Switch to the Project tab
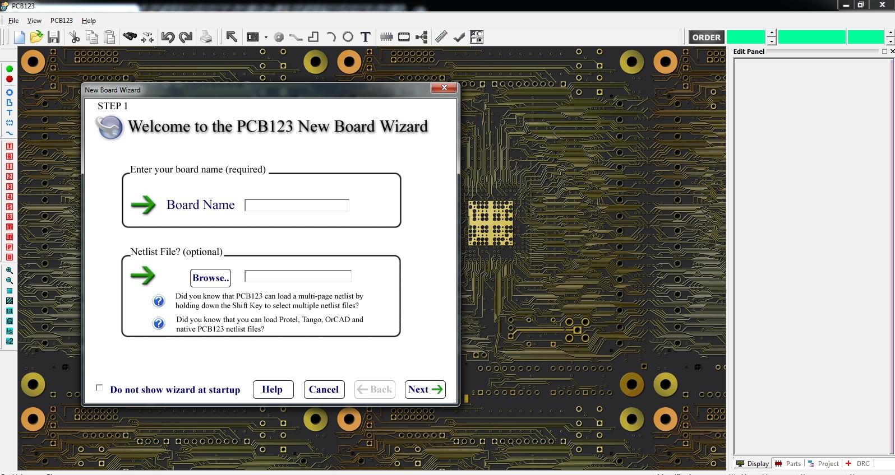Image resolution: width=895 pixels, height=475 pixels. click(x=823, y=463)
